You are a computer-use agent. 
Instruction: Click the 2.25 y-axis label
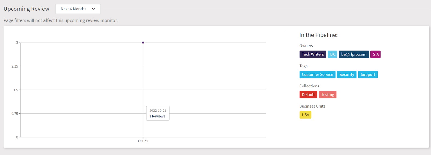click(x=15, y=66)
